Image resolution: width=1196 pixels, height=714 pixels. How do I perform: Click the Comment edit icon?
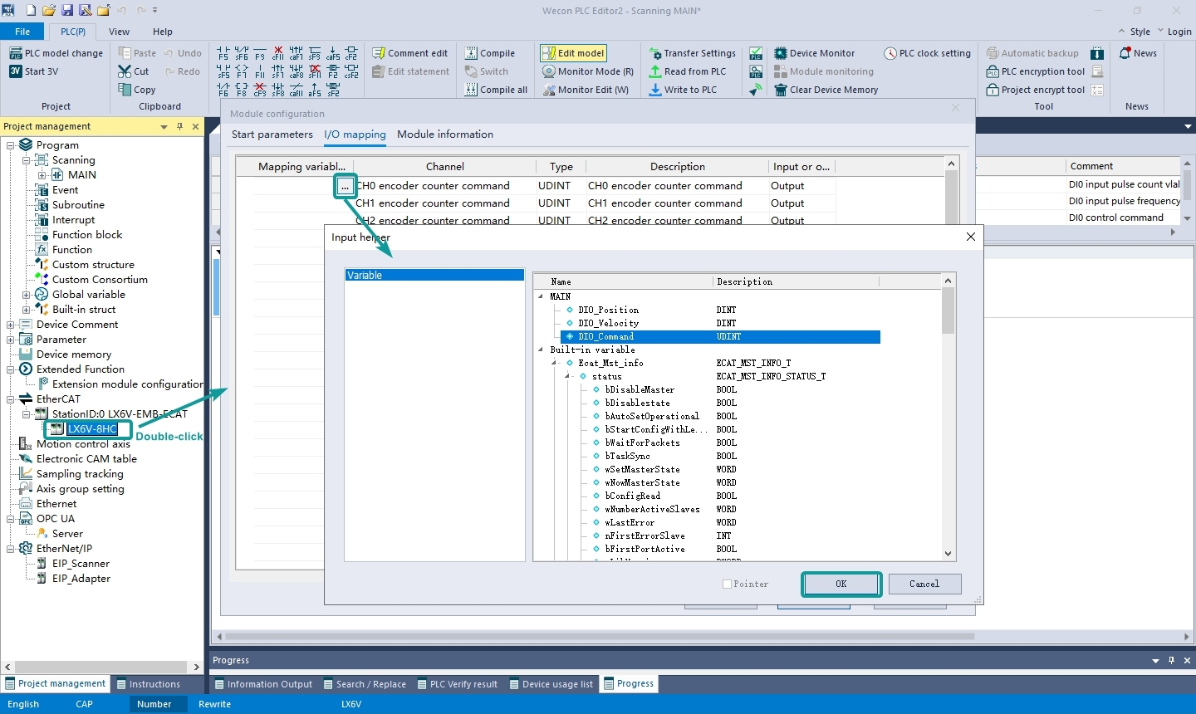pos(379,53)
